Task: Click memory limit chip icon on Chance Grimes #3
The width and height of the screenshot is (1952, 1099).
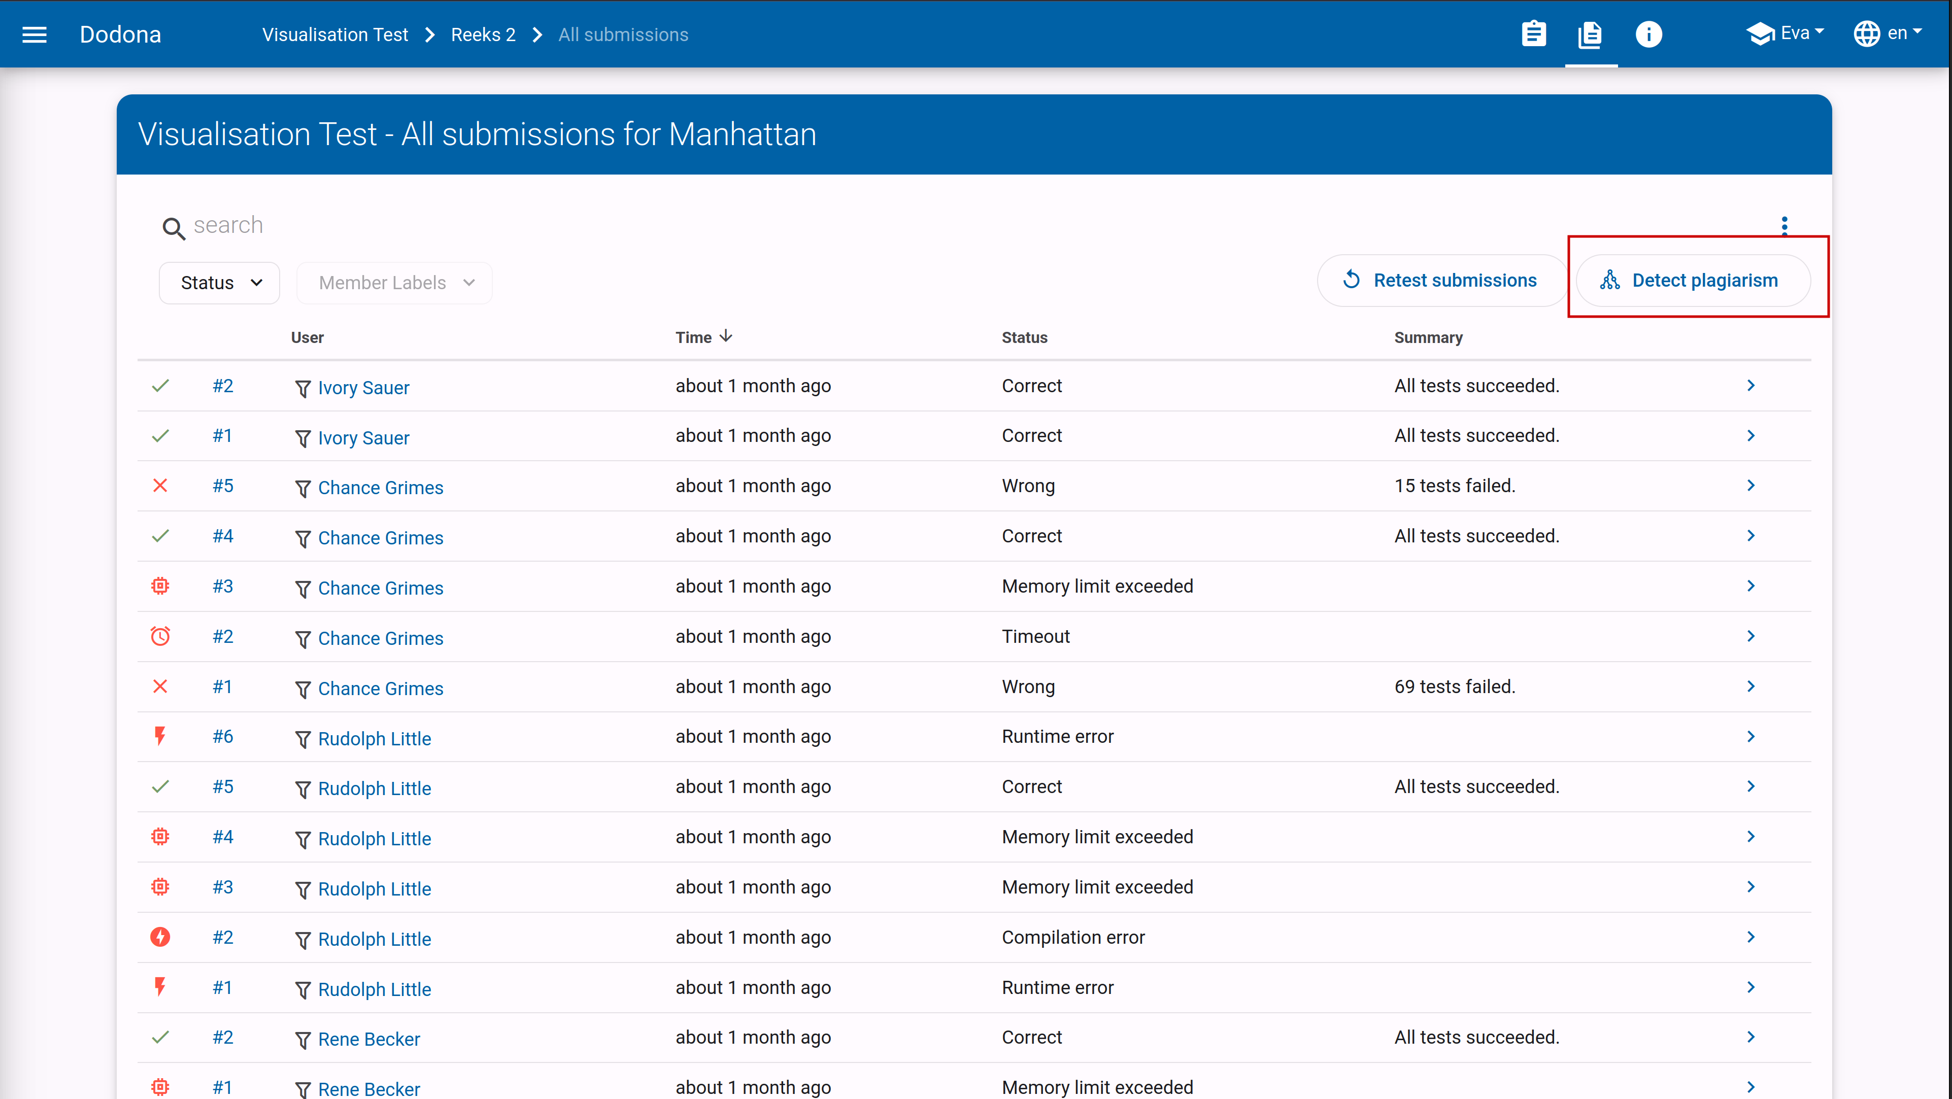Action: coord(160,586)
